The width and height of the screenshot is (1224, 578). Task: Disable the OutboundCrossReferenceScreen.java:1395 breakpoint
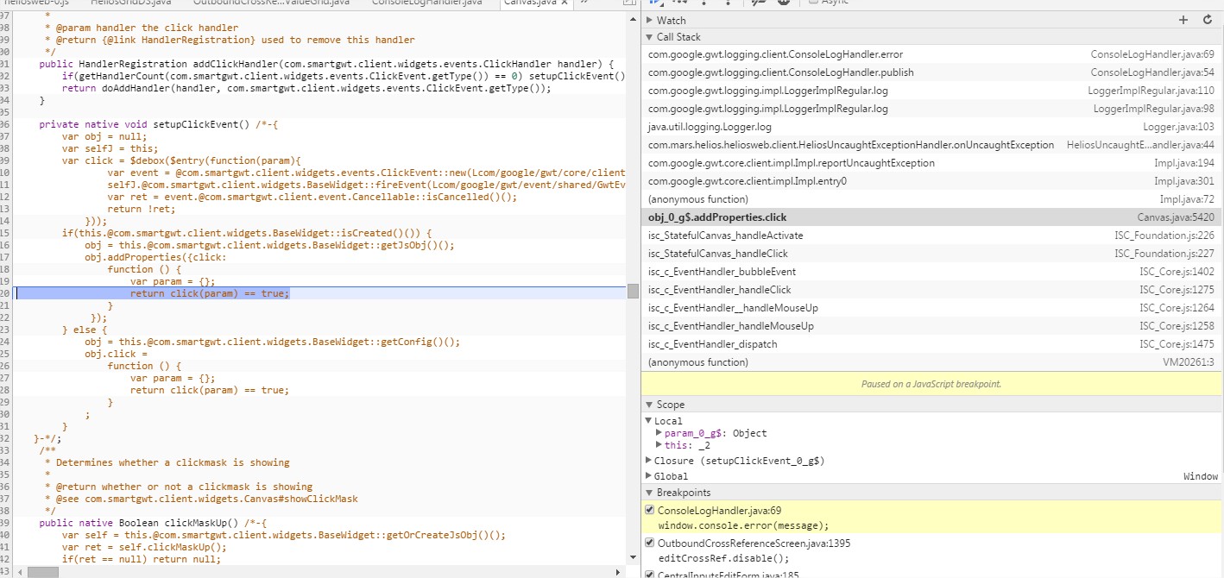point(650,543)
